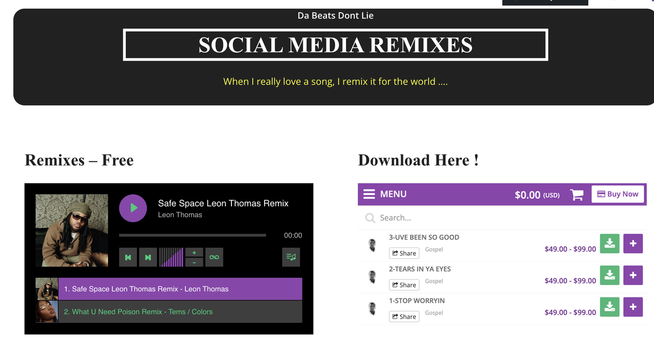Skip to next track in player
Viewport: 654px width, 342px height.
pos(148,257)
